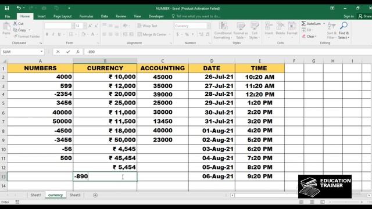372x209 pixels.
Task: Cancel the cell entry with the X button
Action: 58,52
